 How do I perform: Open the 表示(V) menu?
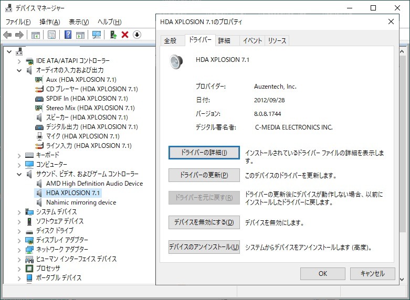click(x=79, y=22)
